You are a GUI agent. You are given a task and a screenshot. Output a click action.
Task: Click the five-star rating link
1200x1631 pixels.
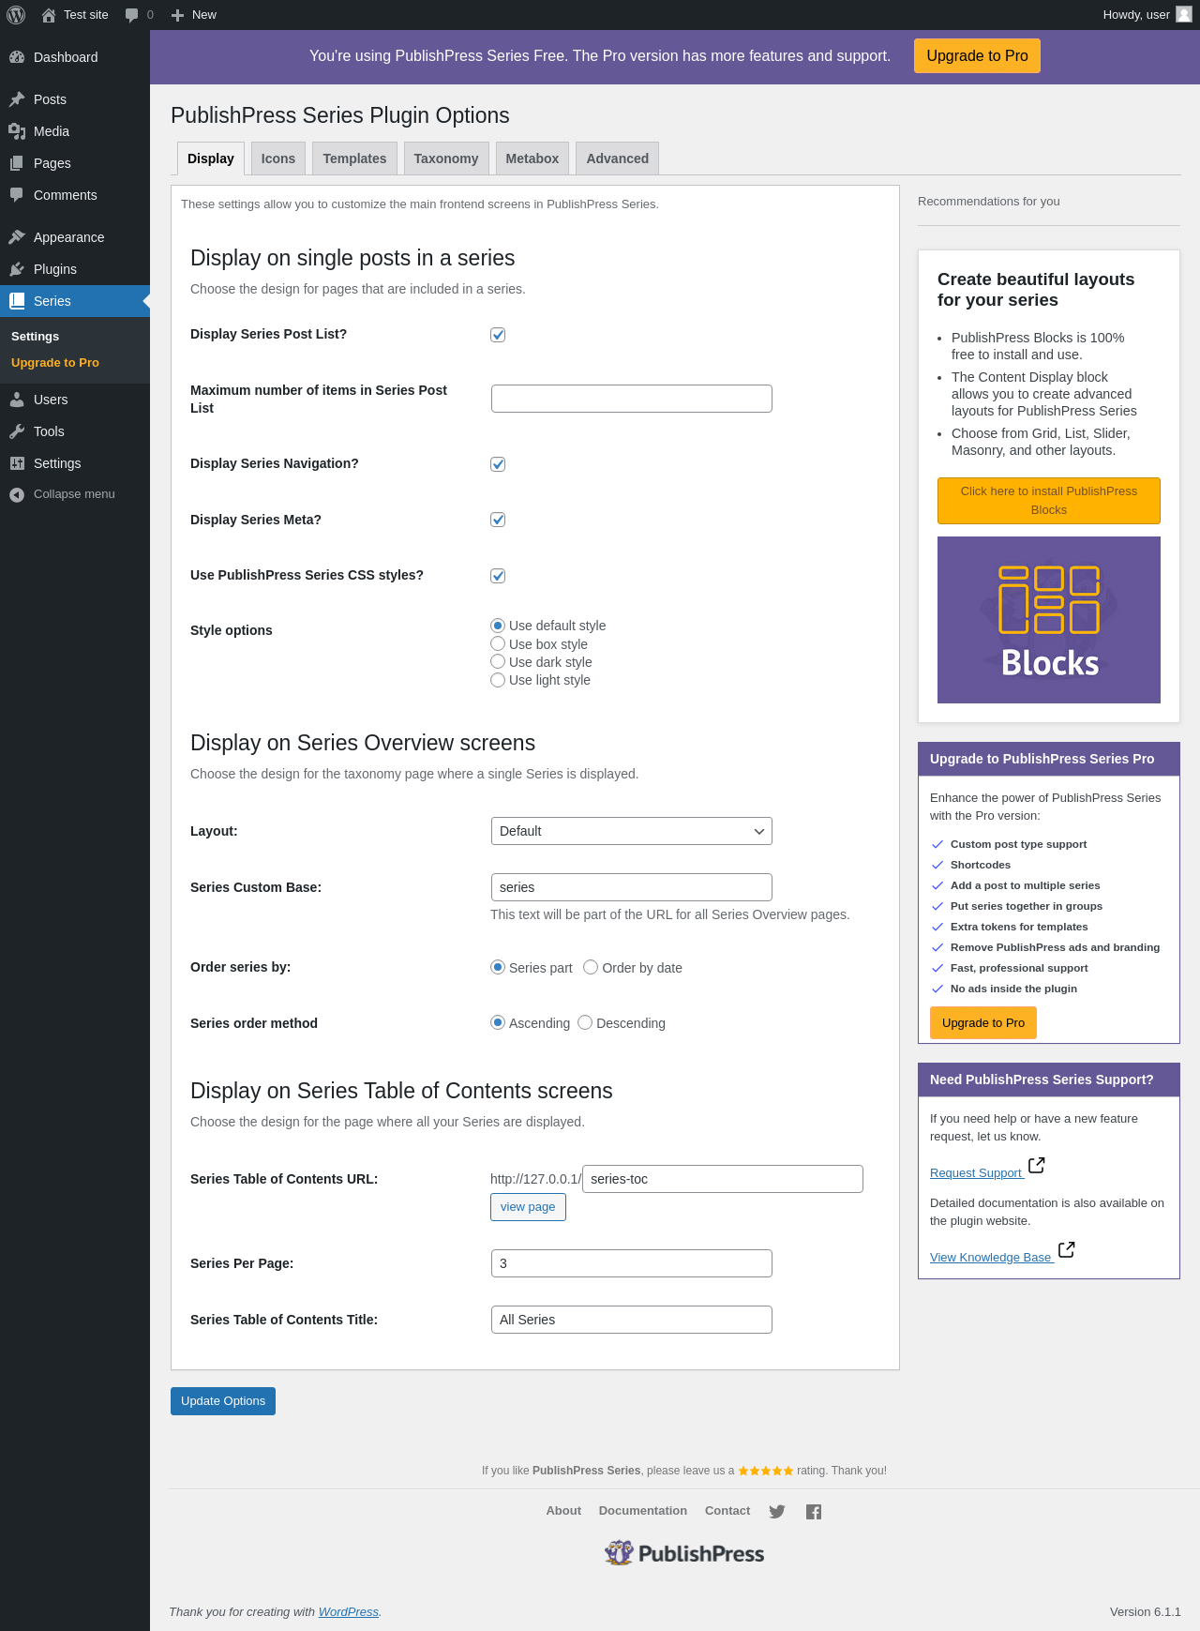coord(766,1471)
